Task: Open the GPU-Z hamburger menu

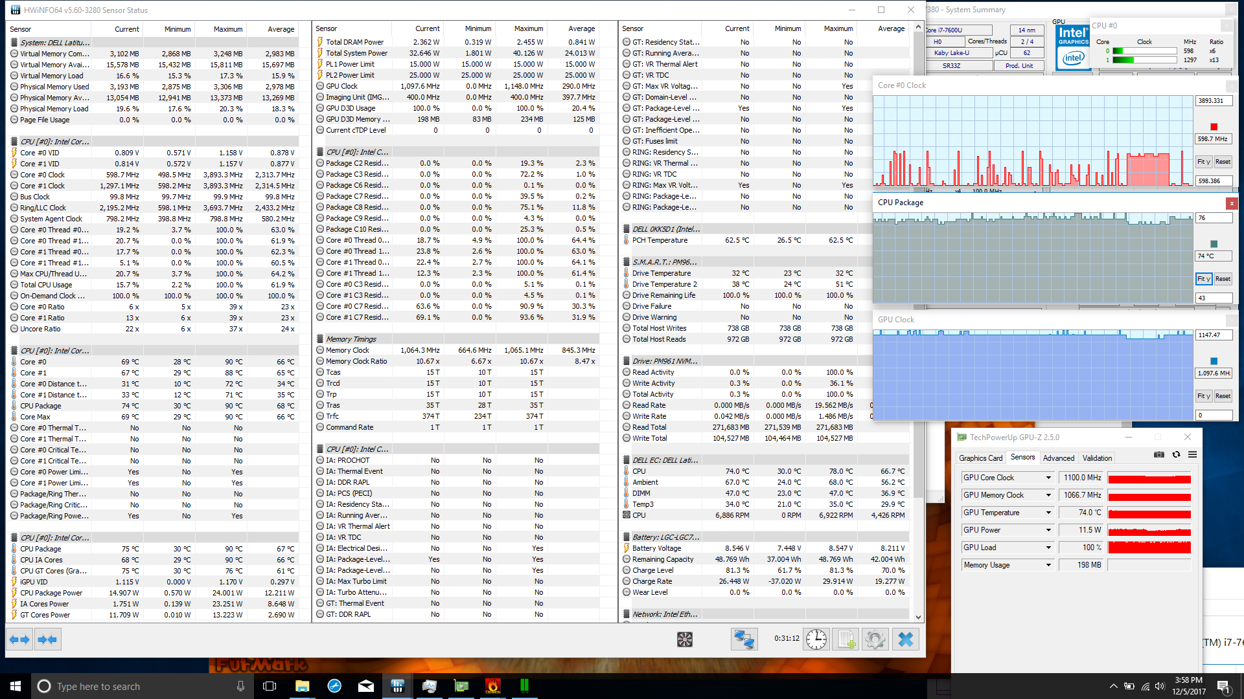Action: (x=1192, y=455)
